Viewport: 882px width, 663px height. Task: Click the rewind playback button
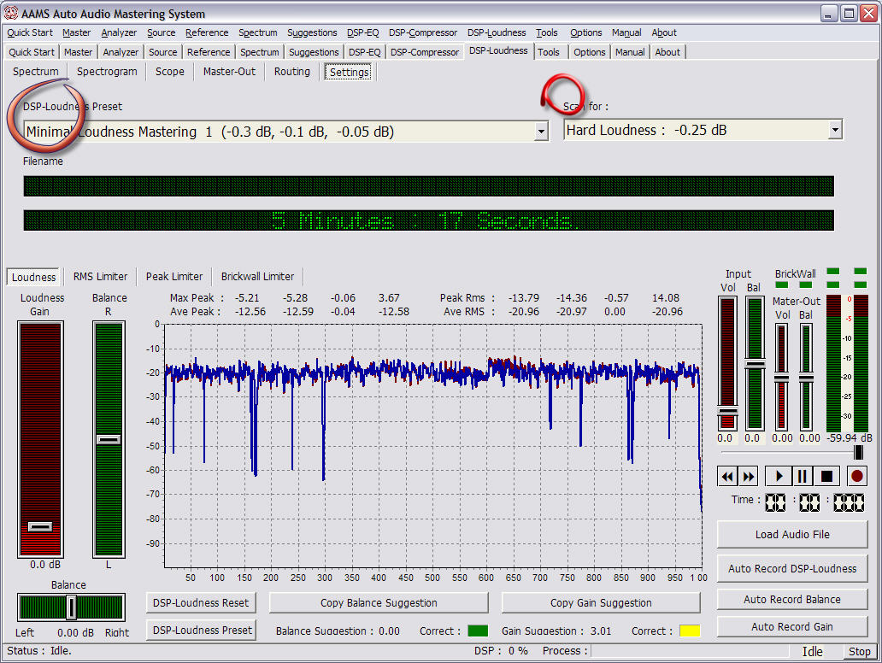pyautogui.click(x=727, y=476)
